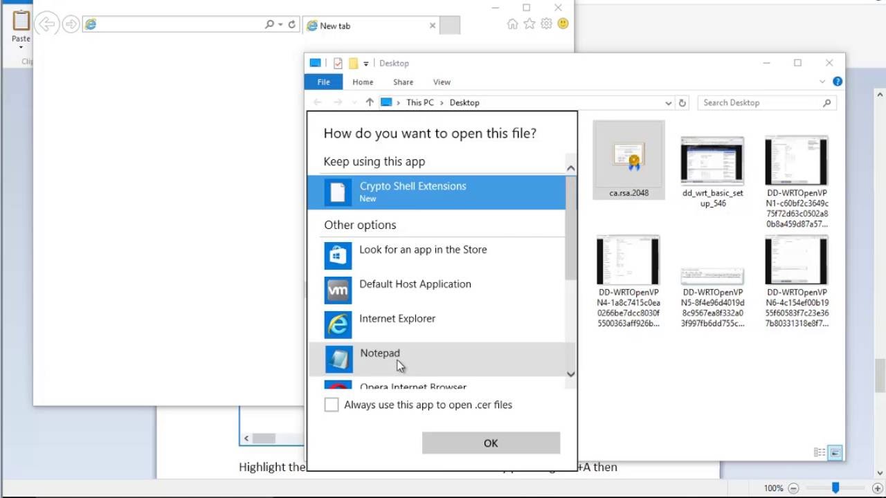The width and height of the screenshot is (886, 498).
Task: Open Explorer Help icon
Action: click(x=837, y=82)
